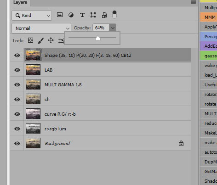Click the Opacity 64% input field
Screen dimensions: 217x185
tap(101, 28)
